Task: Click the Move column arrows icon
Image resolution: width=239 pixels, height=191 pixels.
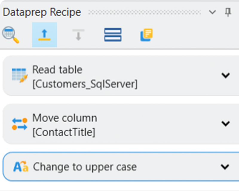Action: (19, 124)
